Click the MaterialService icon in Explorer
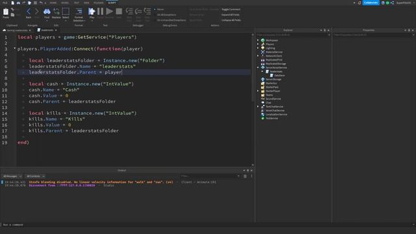Screen dimensions: 416x234 [x=263, y=52]
